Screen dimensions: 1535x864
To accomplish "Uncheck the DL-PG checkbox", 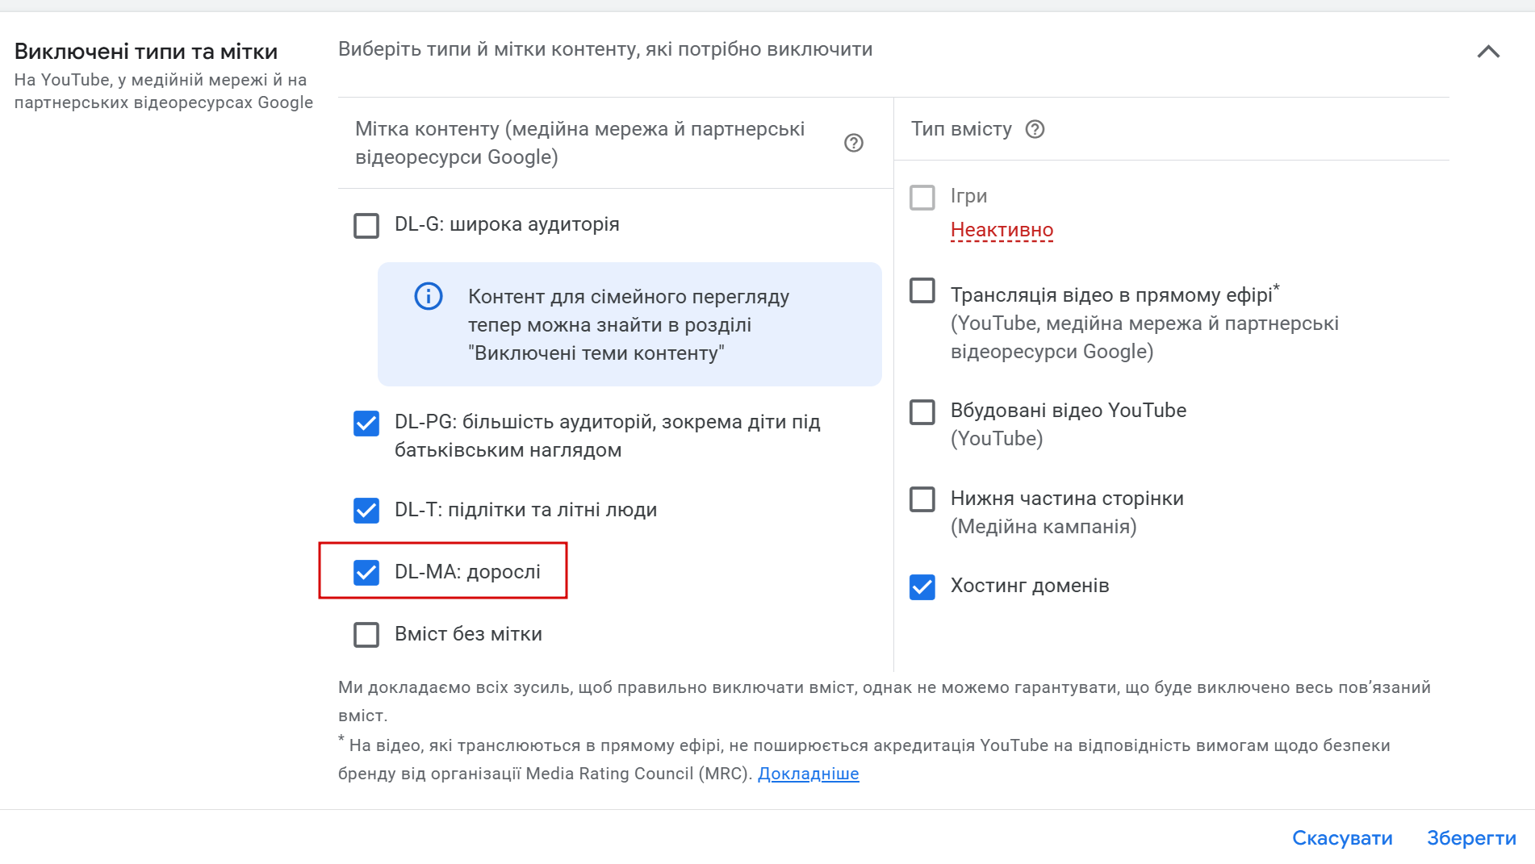I will coord(366,423).
